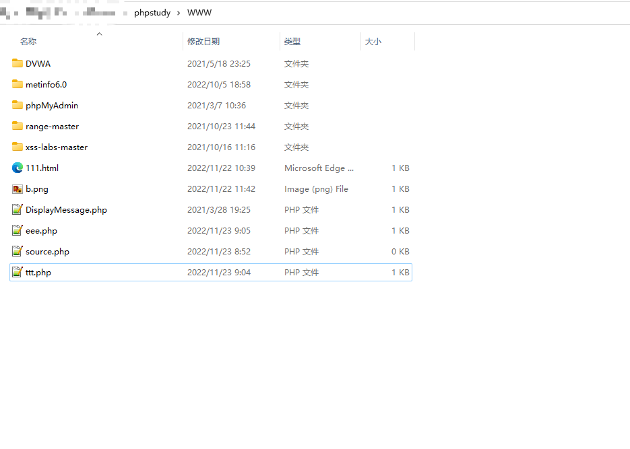Click the 文件夹 type of DVWA
The height and width of the screenshot is (449, 630).
[296, 64]
